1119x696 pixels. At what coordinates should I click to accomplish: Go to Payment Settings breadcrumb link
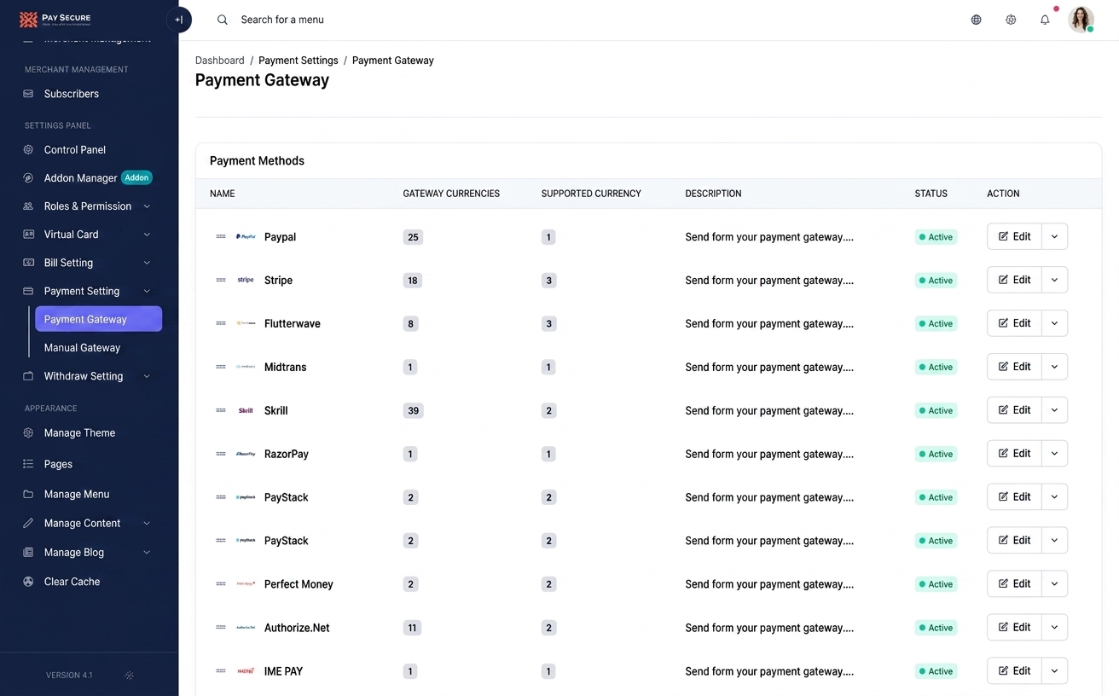299,61
